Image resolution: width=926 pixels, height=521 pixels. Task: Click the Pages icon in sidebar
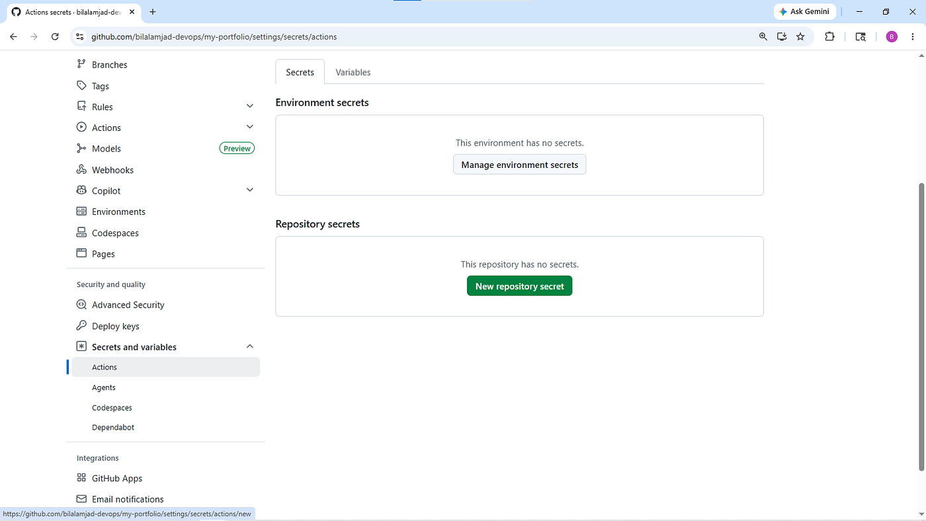point(81,253)
